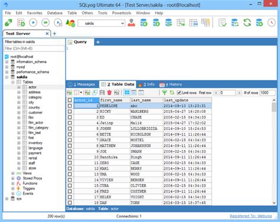Toggle the select-all checkbox in grid header
Screen dimensions: 280x222
[x=70, y=100]
